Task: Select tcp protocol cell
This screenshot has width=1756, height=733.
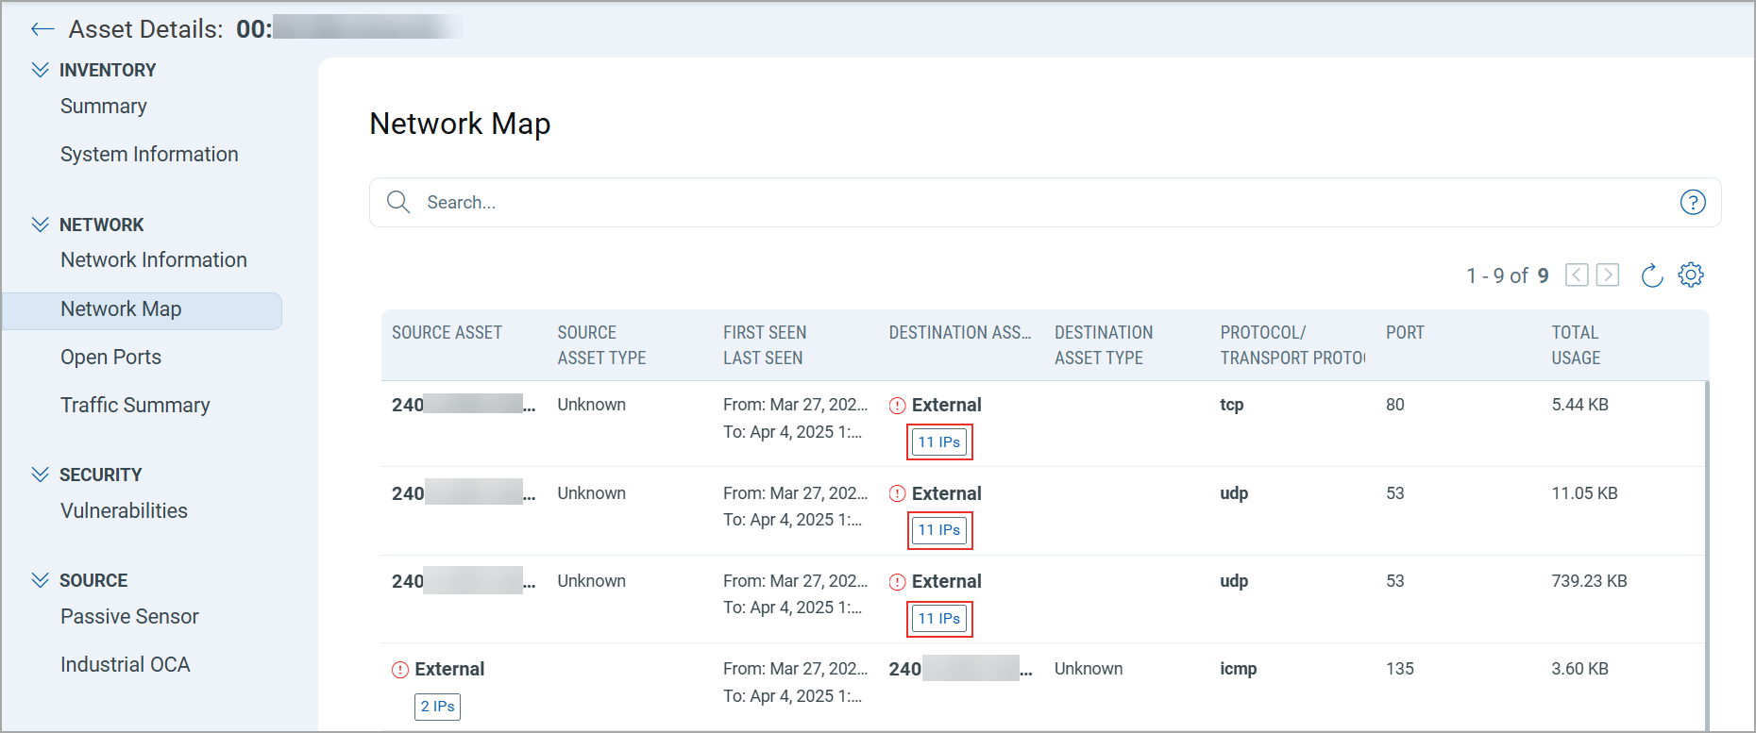Action: [x=1231, y=405]
